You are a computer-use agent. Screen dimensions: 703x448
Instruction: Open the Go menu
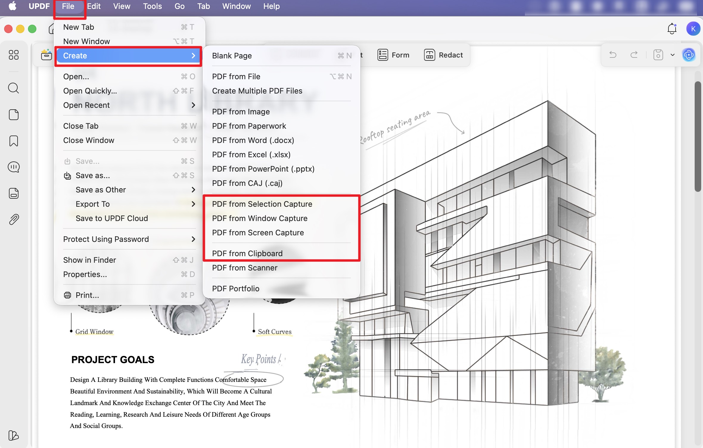click(179, 6)
